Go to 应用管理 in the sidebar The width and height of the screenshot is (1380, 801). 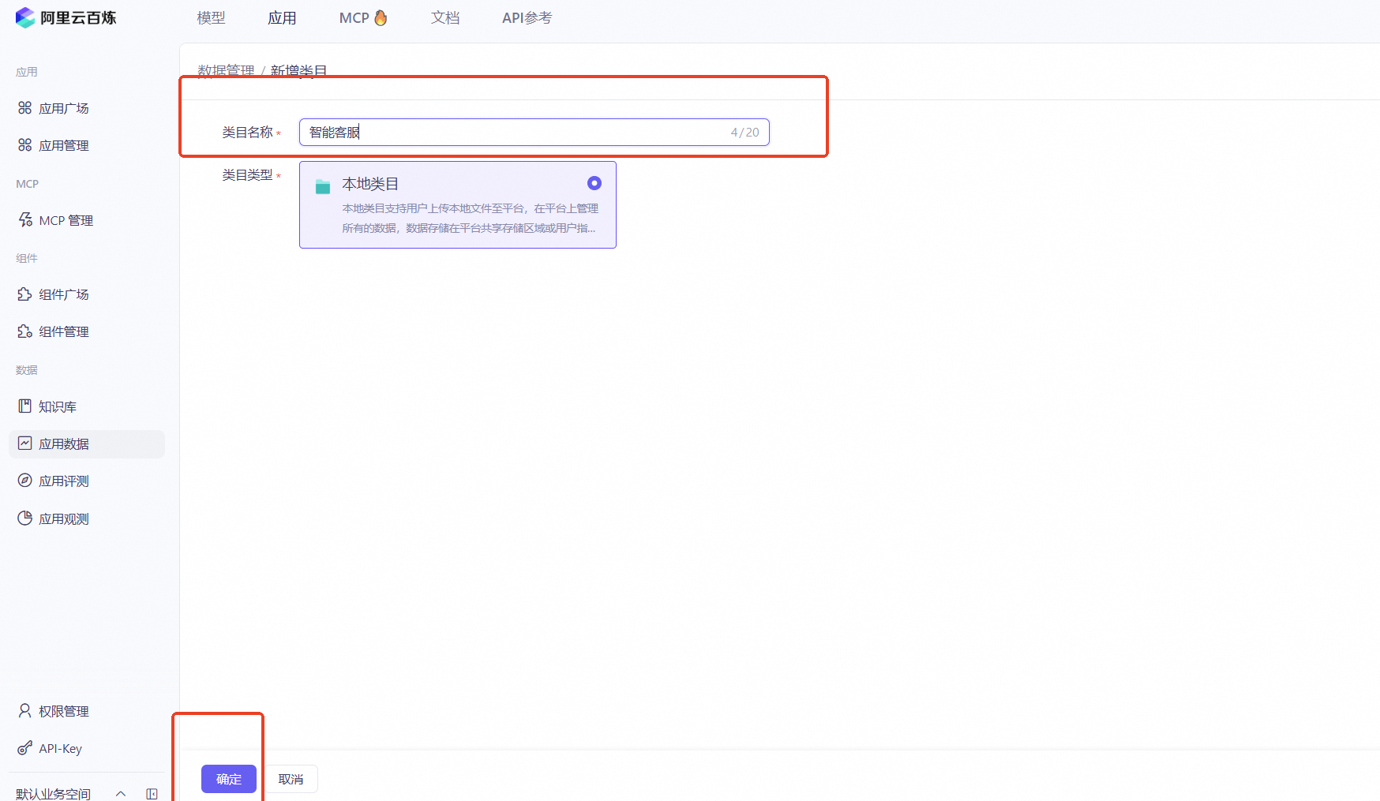pyautogui.click(x=87, y=145)
